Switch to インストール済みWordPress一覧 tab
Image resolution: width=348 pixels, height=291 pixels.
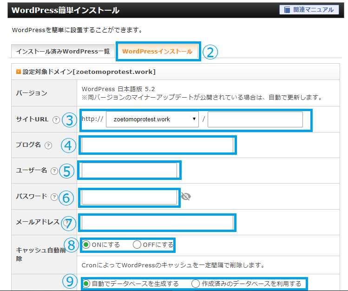[63, 51]
